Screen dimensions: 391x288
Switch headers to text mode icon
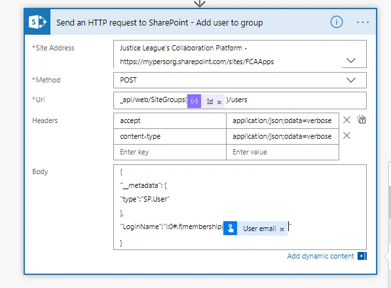point(362,120)
